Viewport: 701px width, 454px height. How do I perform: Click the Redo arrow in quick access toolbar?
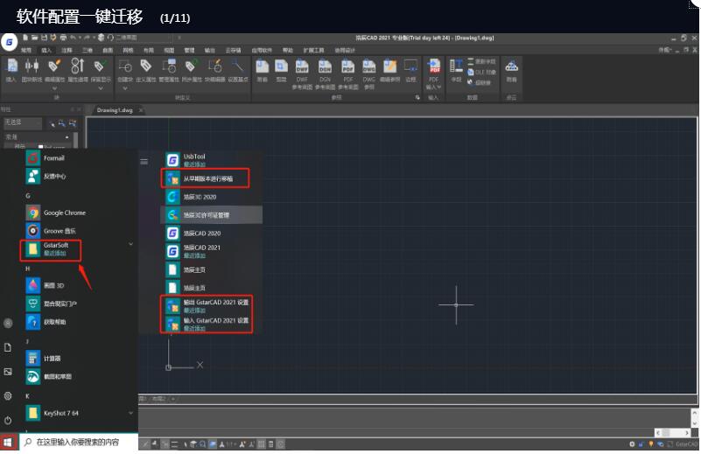[x=87, y=38]
